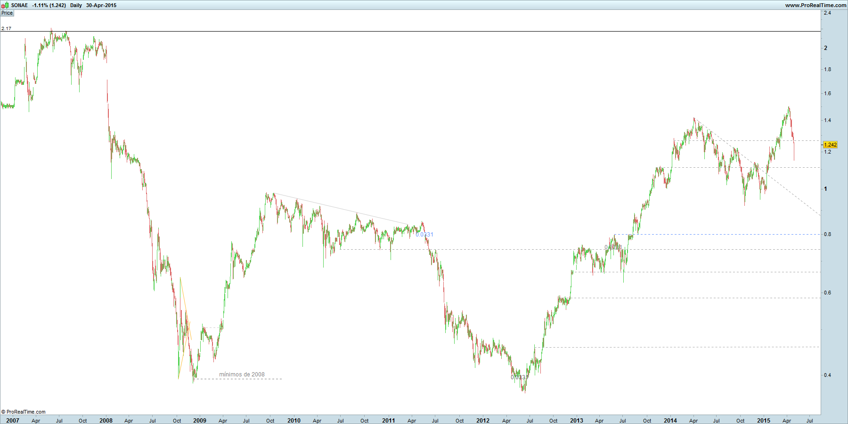Screen dimensions: 848x424
Task: Select the 2015 year marker on time axis
Action: click(764, 420)
